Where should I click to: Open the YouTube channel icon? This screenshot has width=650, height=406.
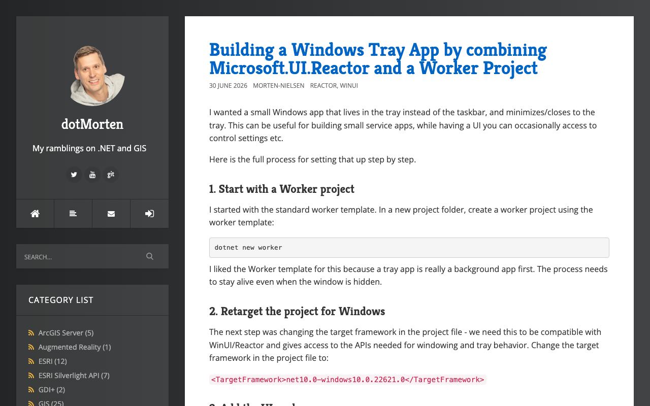[92, 175]
